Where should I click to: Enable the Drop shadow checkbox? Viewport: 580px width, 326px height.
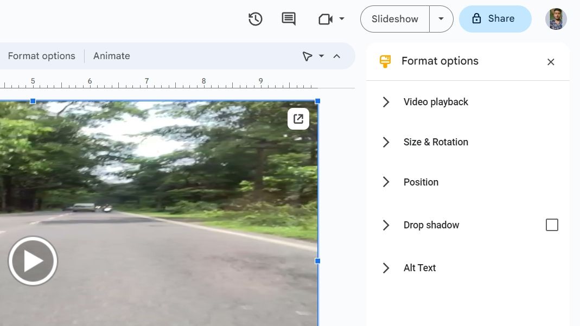552,225
